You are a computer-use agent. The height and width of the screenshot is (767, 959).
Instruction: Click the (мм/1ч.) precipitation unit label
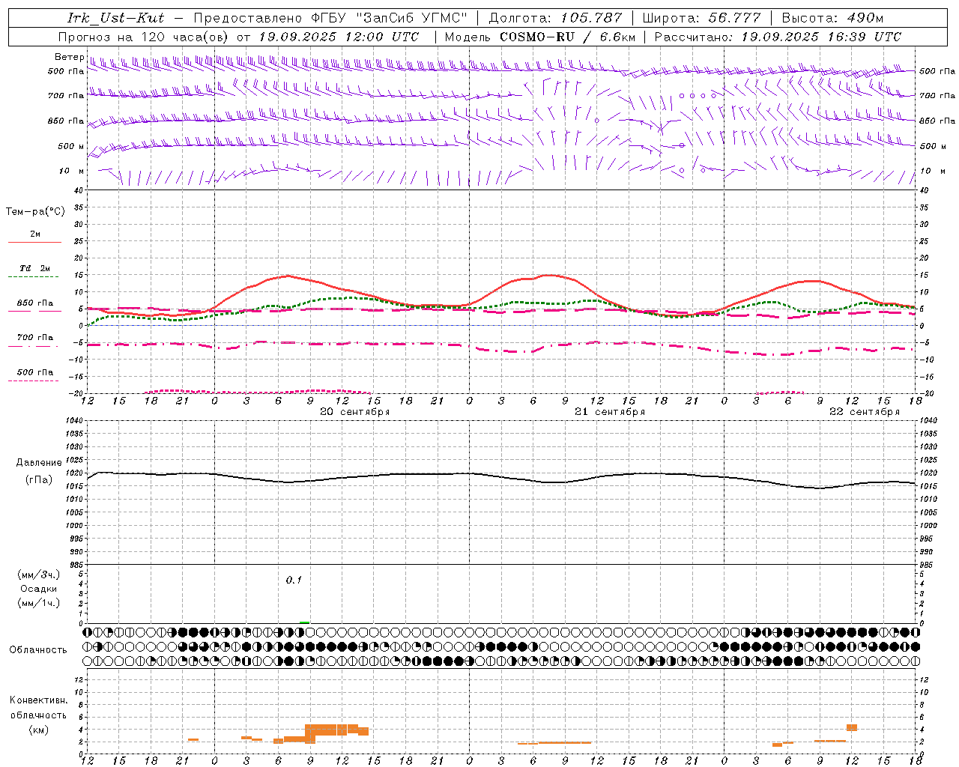pos(39,603)
